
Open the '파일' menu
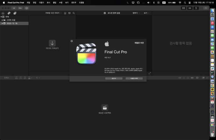point(28,3)
